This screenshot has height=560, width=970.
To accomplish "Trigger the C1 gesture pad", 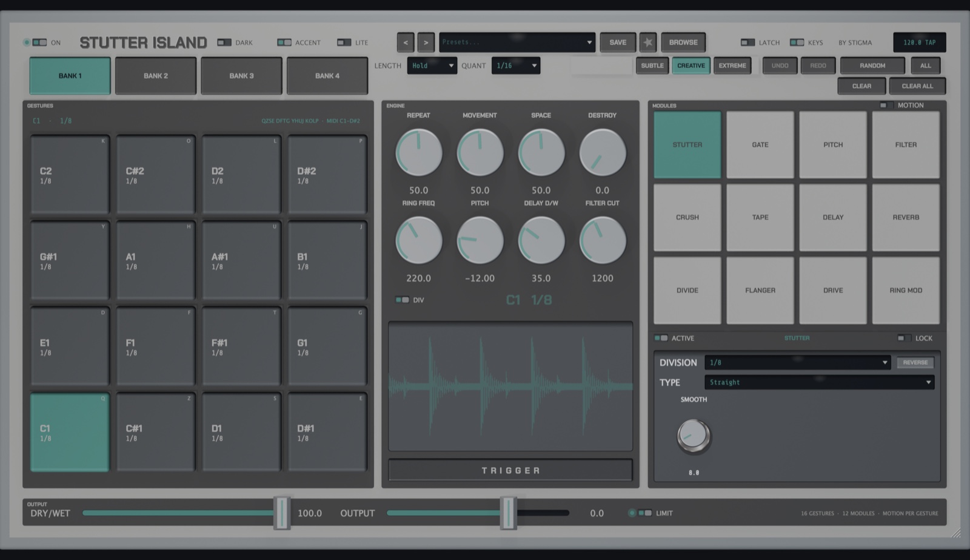I will pos(70,433).
